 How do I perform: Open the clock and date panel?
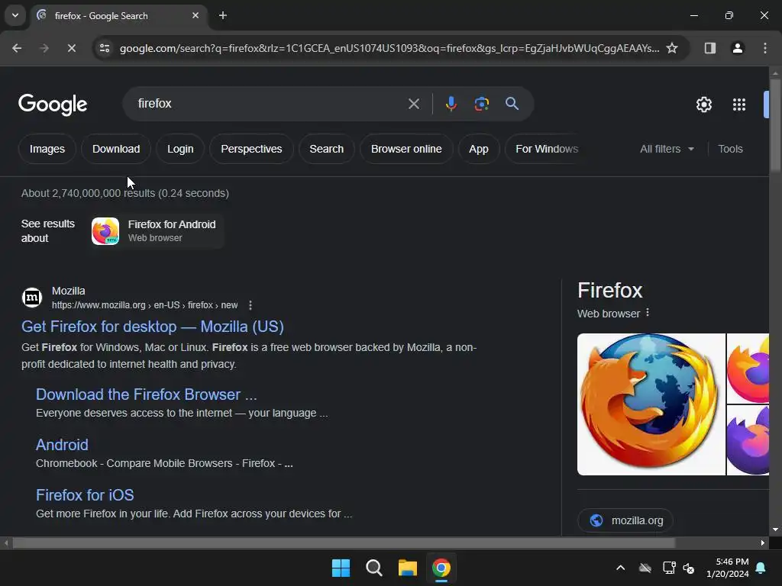point(727,568)
